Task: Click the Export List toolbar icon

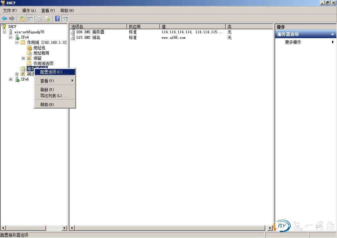Action: 47,19
